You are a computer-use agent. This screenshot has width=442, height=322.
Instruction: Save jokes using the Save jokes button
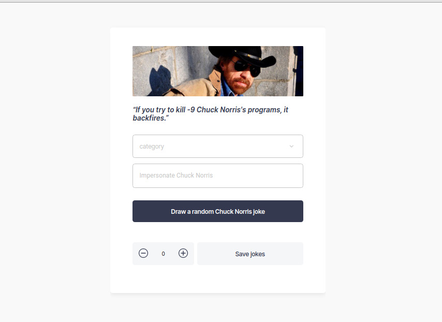250,254
